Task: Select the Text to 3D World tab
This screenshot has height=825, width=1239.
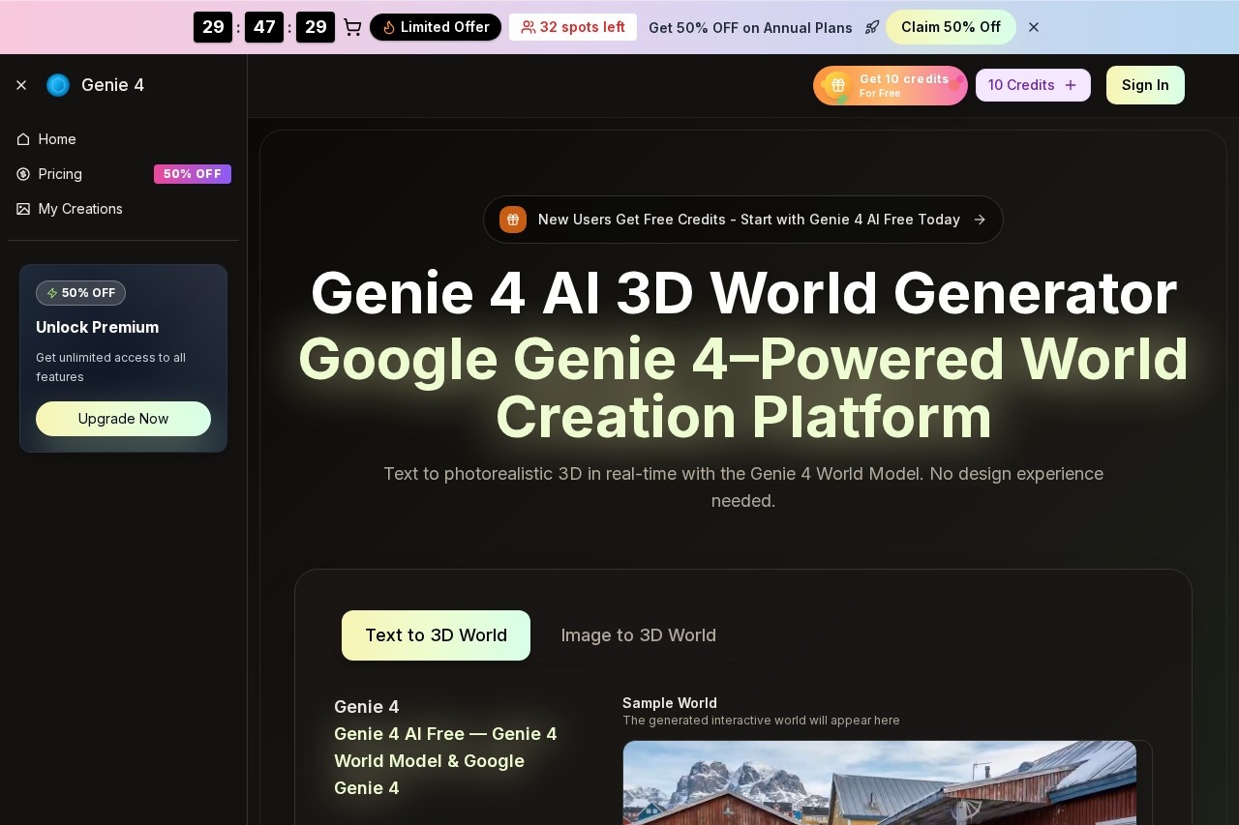Action: click(436, 635)
